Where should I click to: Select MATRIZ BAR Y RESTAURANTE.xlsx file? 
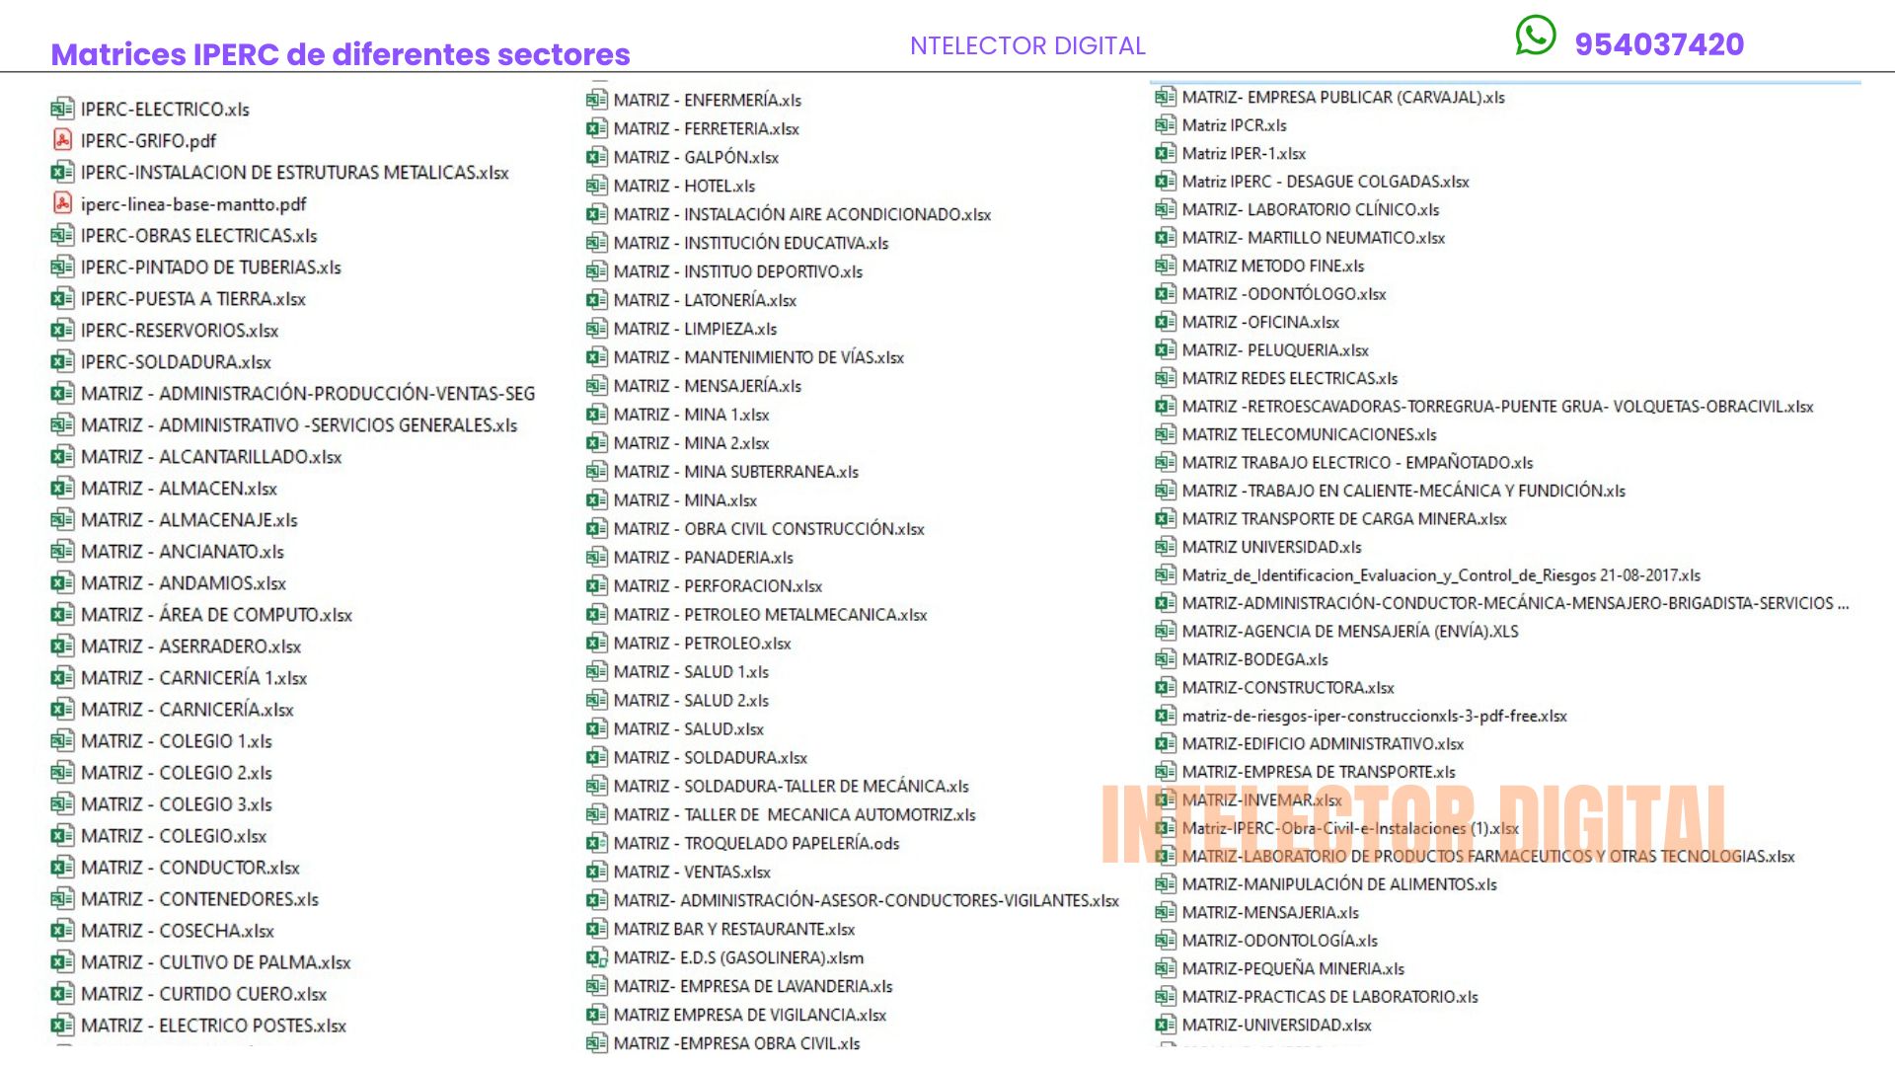coord(733,929)
